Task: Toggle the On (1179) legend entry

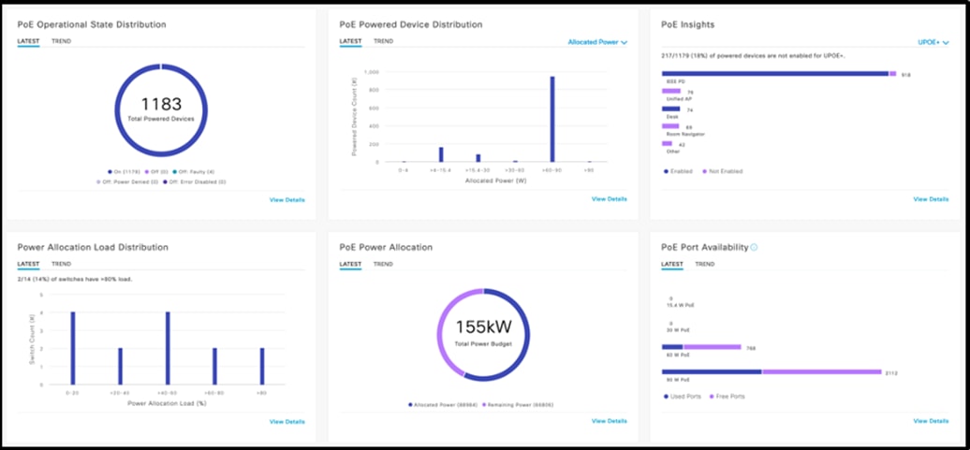Action: (125, 171)
